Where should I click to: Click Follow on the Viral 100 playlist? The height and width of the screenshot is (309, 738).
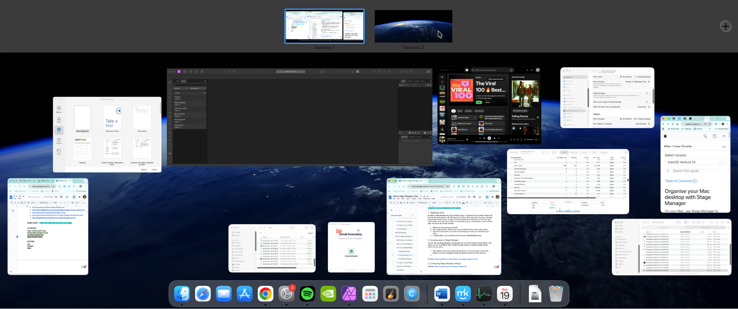pyautogui.click(x=488, y=102)
